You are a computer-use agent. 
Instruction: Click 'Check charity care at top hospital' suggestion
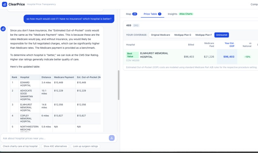click(20, 146)
